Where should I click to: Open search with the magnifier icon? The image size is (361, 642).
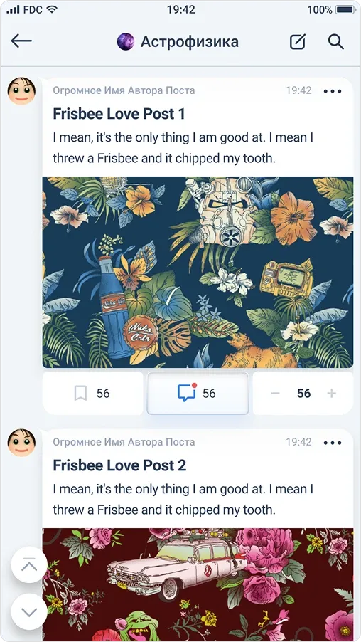[x=335, y=42]
